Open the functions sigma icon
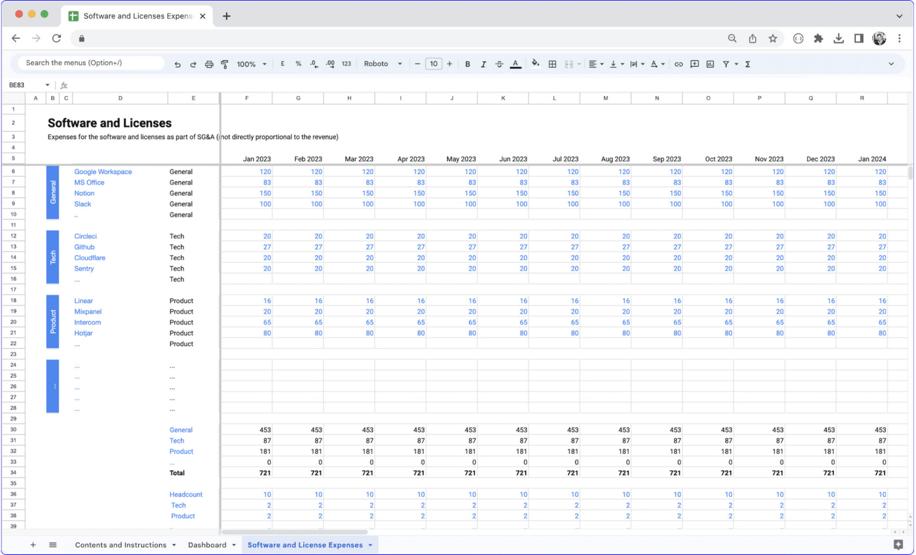 748,64
